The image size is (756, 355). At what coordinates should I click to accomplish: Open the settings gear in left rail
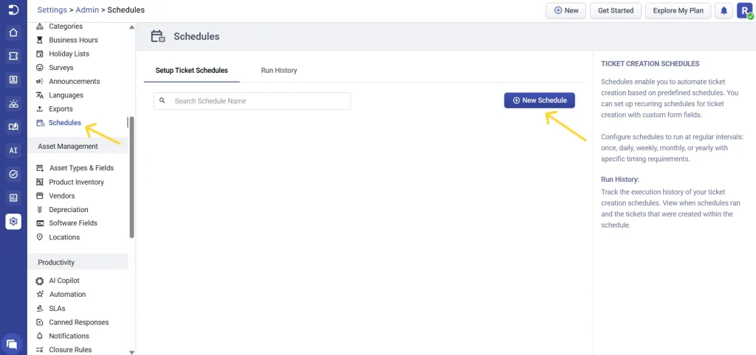(13, 221)
